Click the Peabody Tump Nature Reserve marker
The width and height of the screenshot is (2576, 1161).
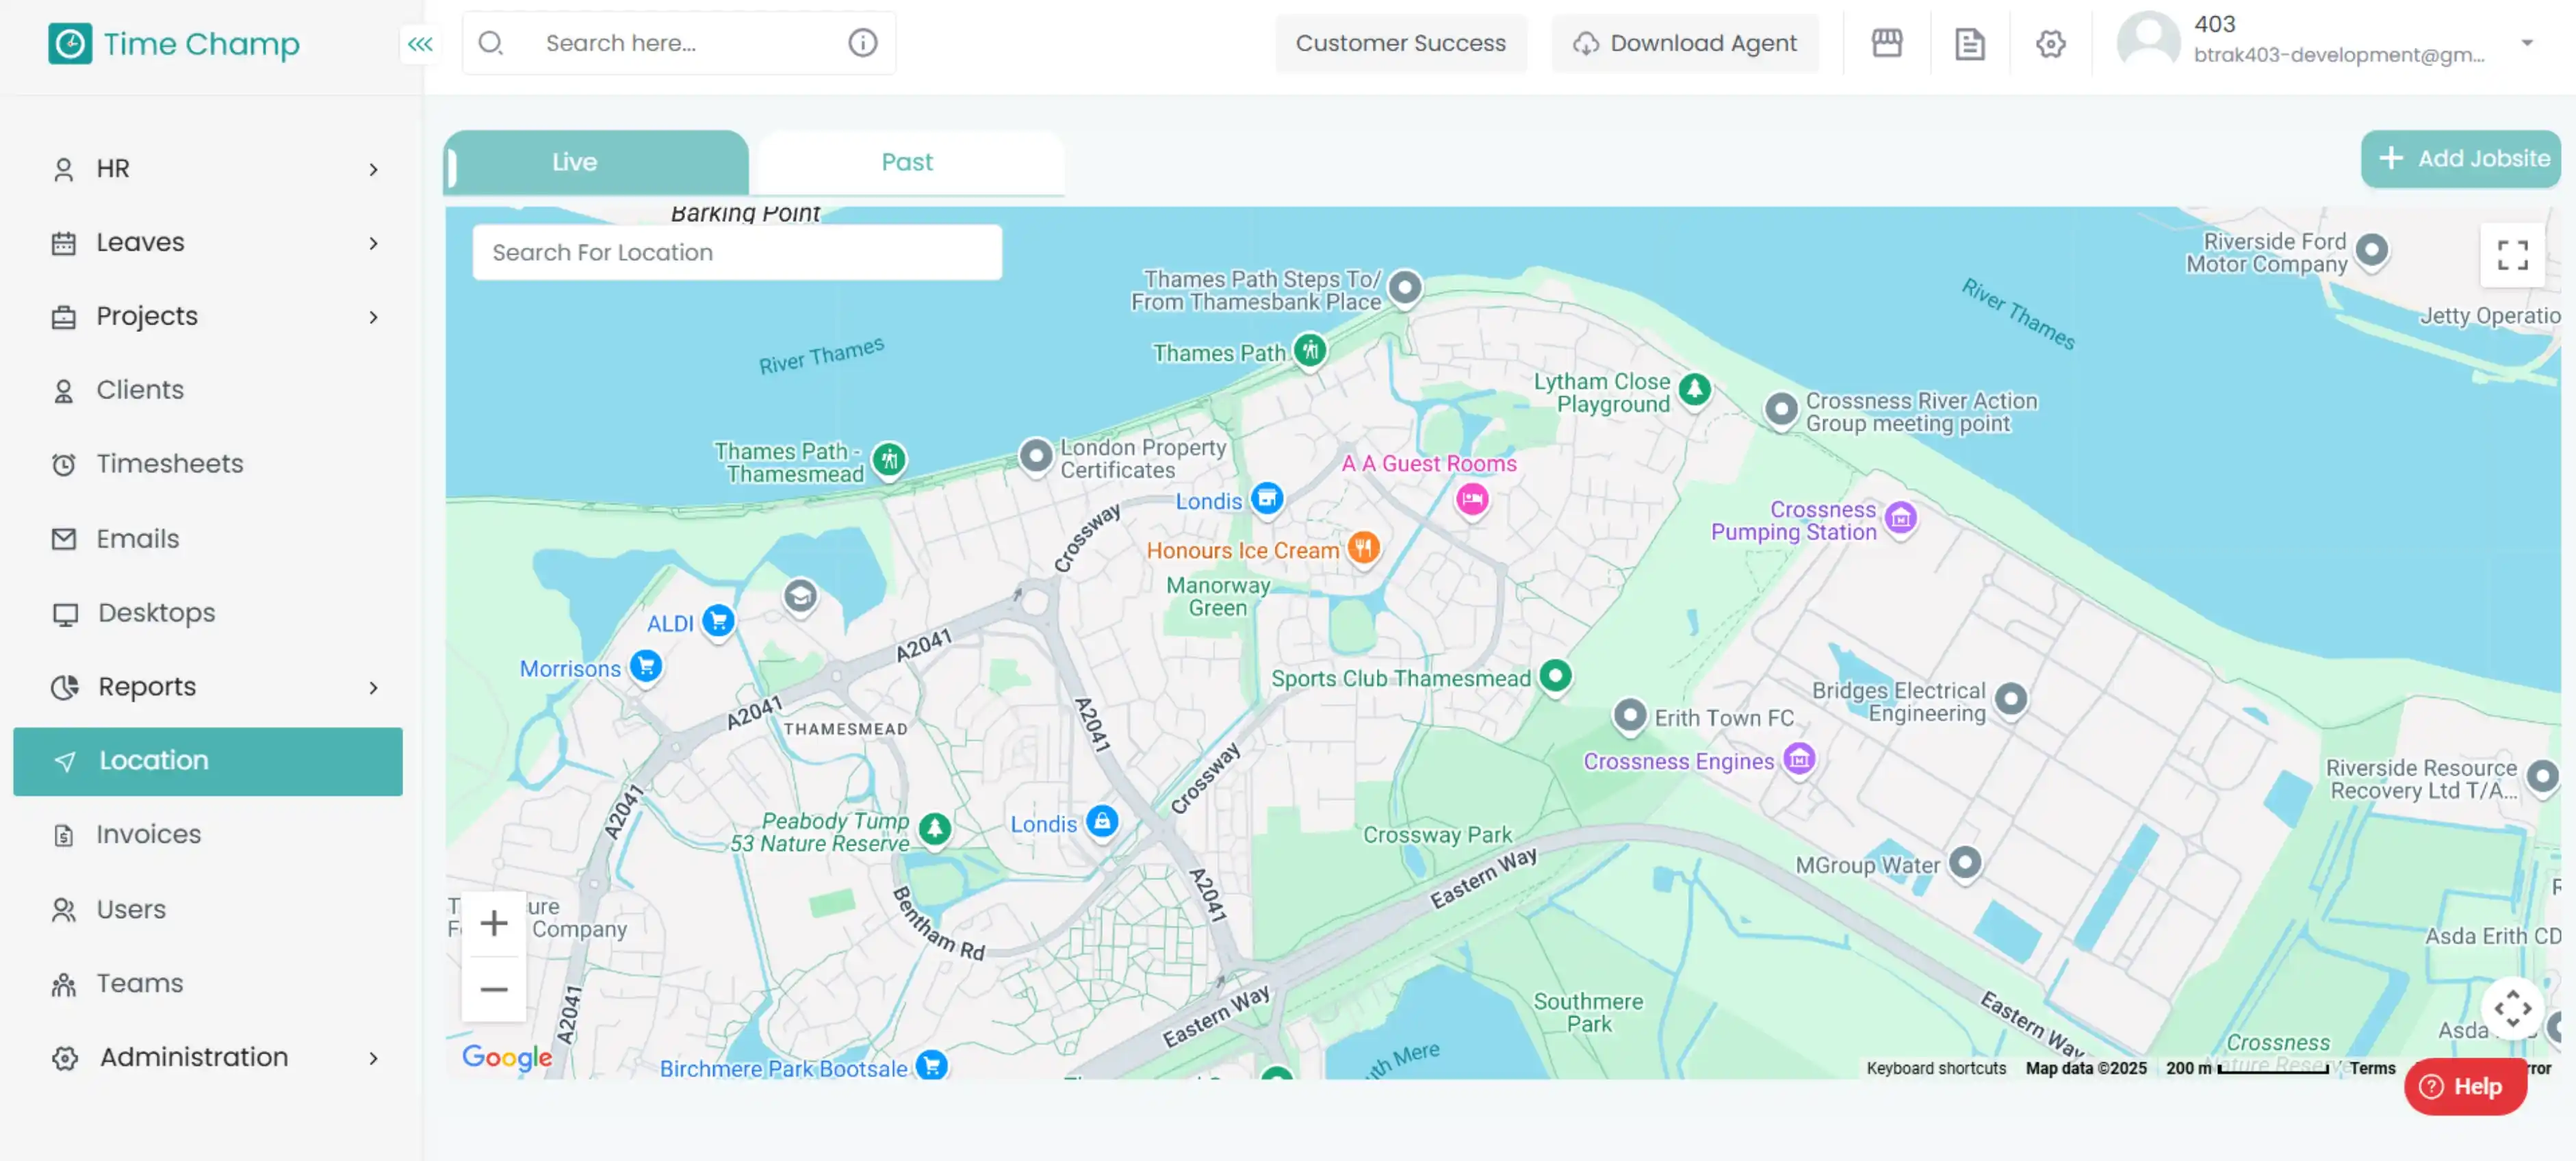pos(934,828)
